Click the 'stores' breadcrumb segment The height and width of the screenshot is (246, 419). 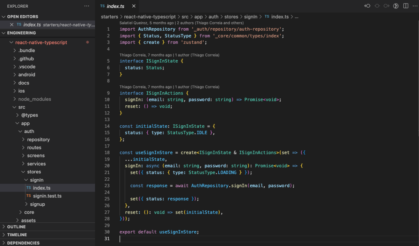click(x=231, y=17)
